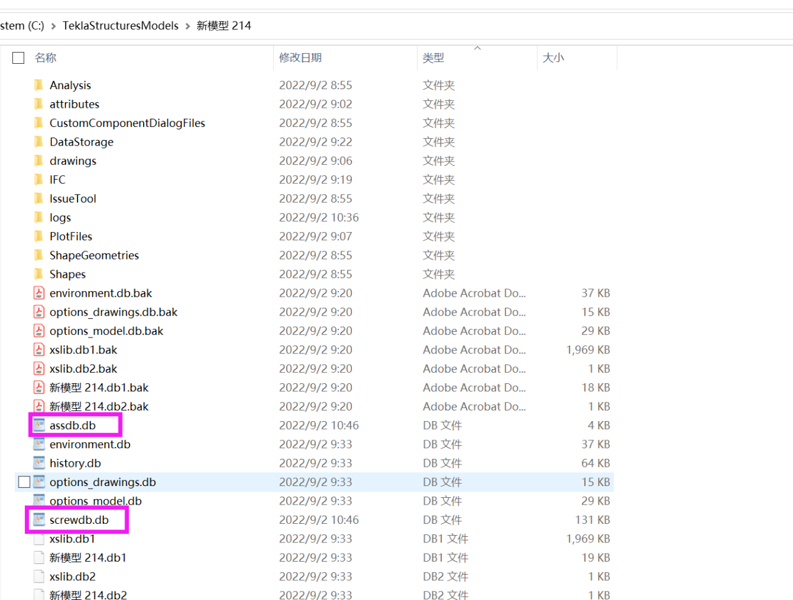Image resolution: width=793 pixels, height=600 pixels.
Task: Click the history.db file icon
Action: [x=39, y=463]
